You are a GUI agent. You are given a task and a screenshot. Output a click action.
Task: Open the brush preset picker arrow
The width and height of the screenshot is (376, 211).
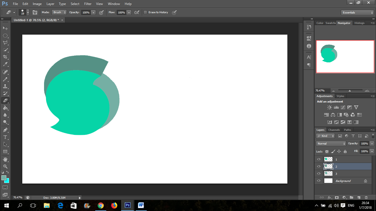tap(28, 12)
